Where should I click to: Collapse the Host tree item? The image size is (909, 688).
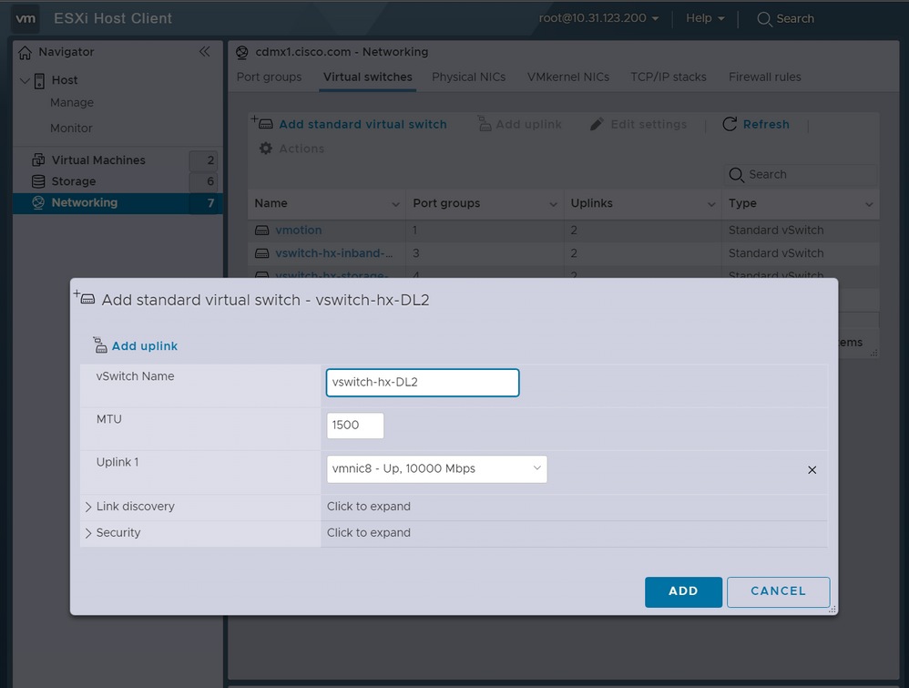pos(26,80)
